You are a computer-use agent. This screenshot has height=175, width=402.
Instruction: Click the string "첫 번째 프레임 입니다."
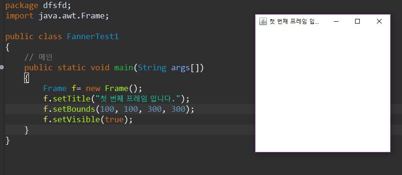point(137,99)
